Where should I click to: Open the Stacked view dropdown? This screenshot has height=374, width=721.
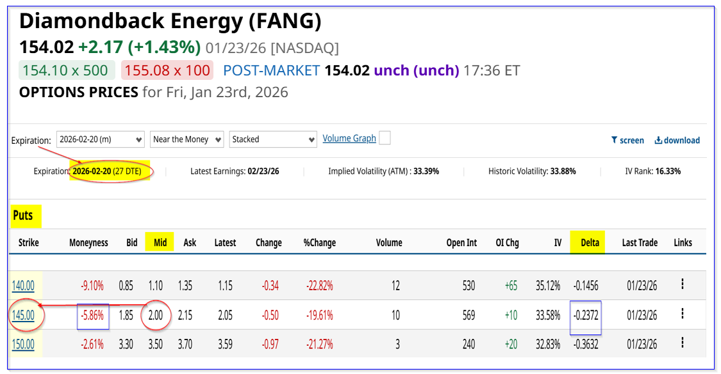pos(273,139)
